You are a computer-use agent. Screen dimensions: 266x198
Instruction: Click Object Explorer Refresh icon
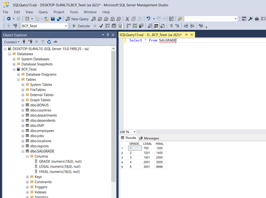point(49,42)
